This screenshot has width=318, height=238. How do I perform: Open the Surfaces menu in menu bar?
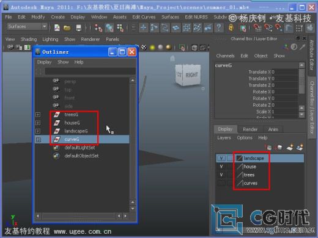pyautogui.click(x=170, y=17)
